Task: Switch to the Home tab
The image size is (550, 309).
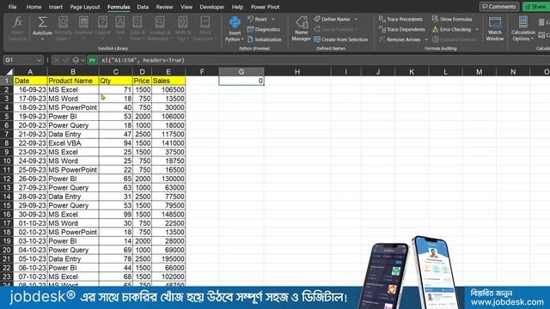Action: [x=34, y=7]
